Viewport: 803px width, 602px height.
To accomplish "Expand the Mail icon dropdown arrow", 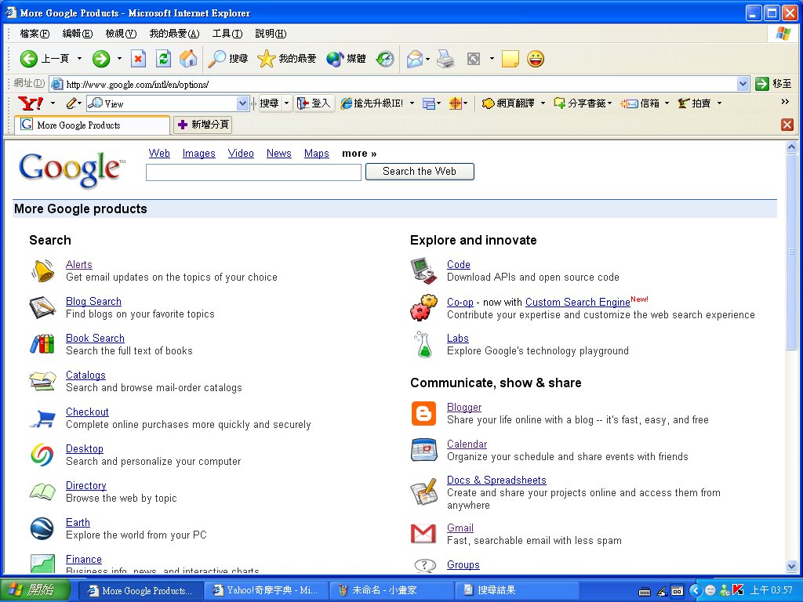I will (427, 59).
